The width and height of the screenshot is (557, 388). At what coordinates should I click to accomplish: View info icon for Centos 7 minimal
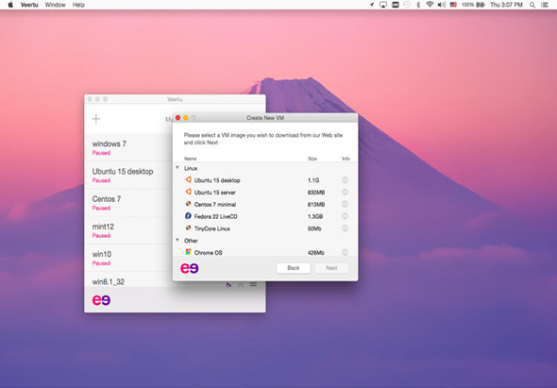pos(345,204)
